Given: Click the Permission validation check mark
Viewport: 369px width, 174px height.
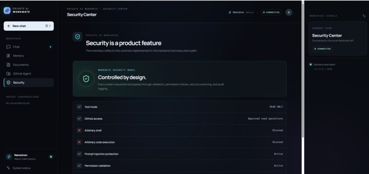Looking at the screenshot, I should pyautogui.click(x=79, y=165).
